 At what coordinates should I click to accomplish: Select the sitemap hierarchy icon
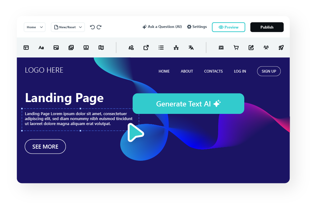(x=176, y=47)
